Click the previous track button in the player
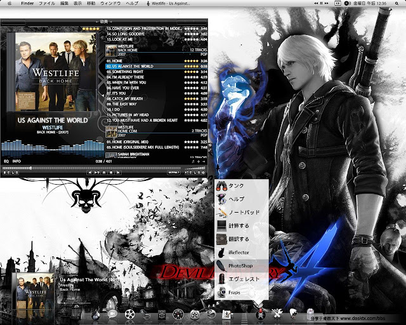Screen dimensions: 406x325 tap(89, 173)
